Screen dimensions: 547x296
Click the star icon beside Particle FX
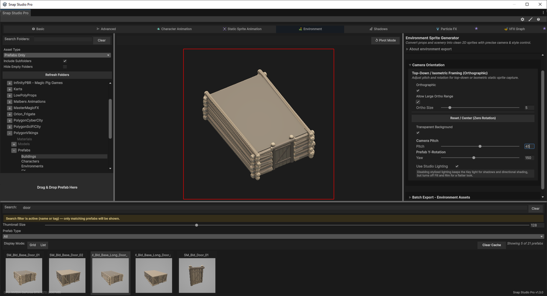[x=476, y=29]
